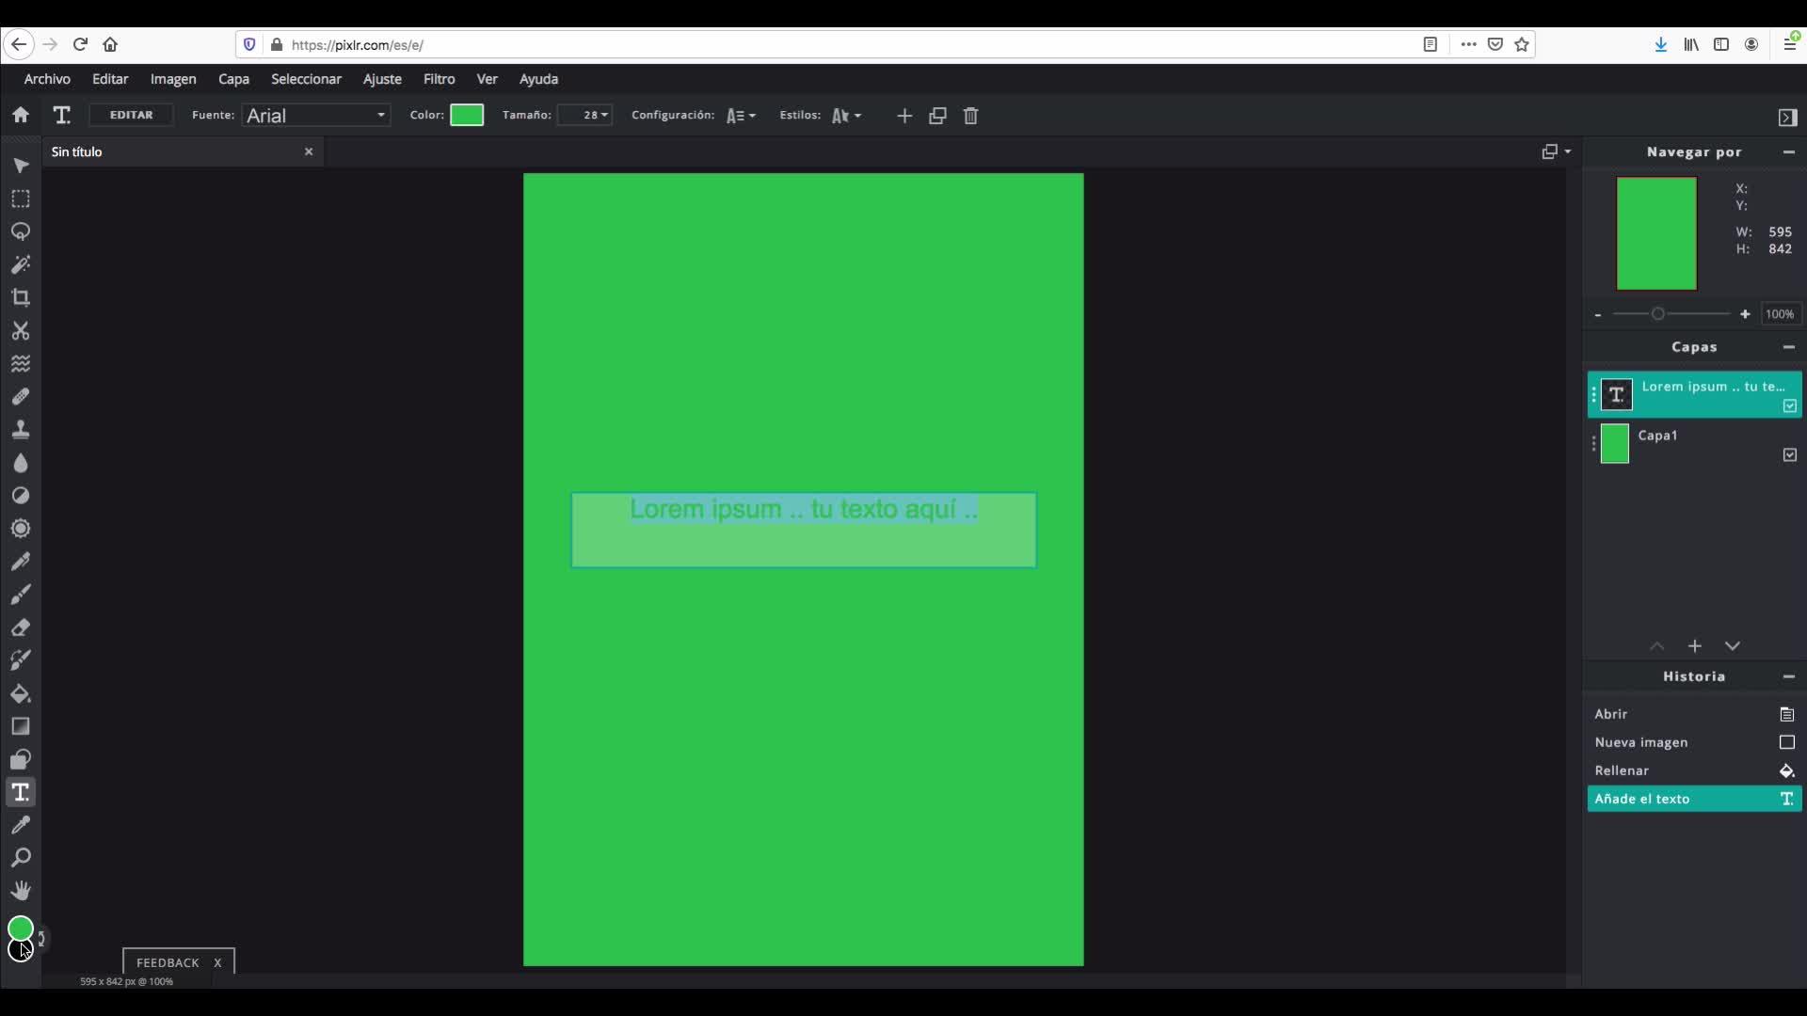Open the Estilos text styles dropdown
The image size is (1807, 1016).
[846, 116]
